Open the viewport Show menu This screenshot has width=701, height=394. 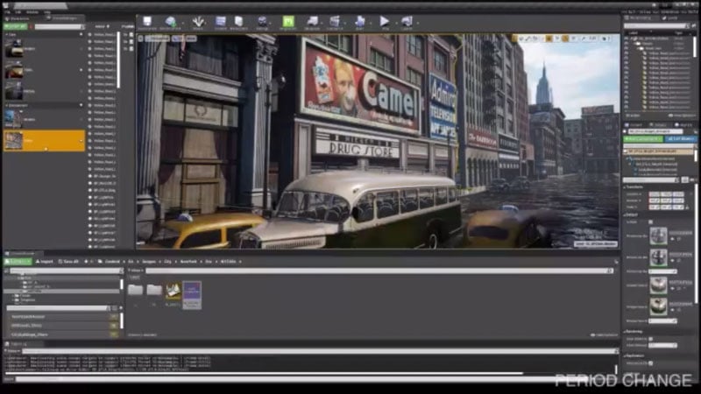click(x=191, y=39)
